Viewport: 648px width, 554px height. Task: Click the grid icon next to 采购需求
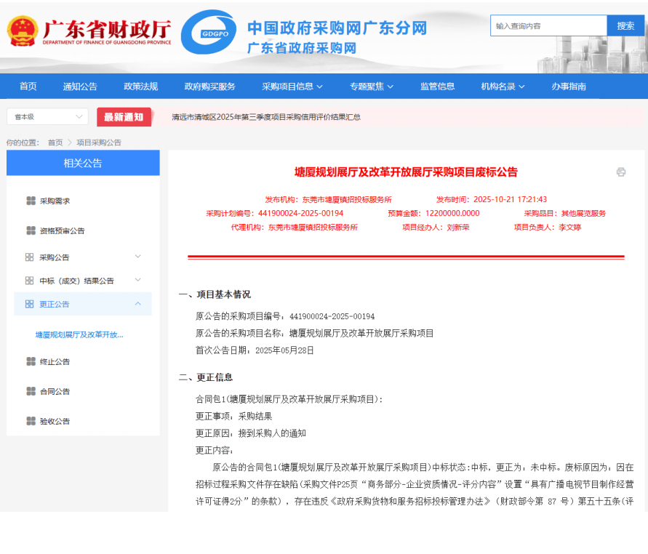coord(31,201)
